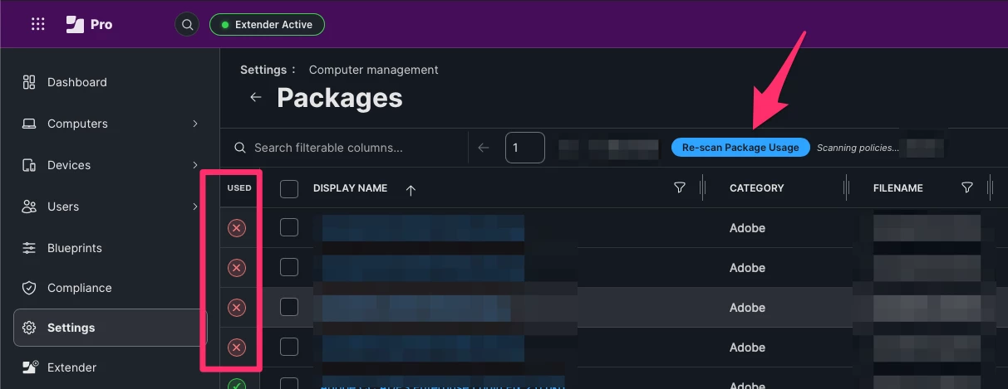The image size is (1008, 389).
Task: Open the Display Name filter funnel
Action: tap(680, 188)
